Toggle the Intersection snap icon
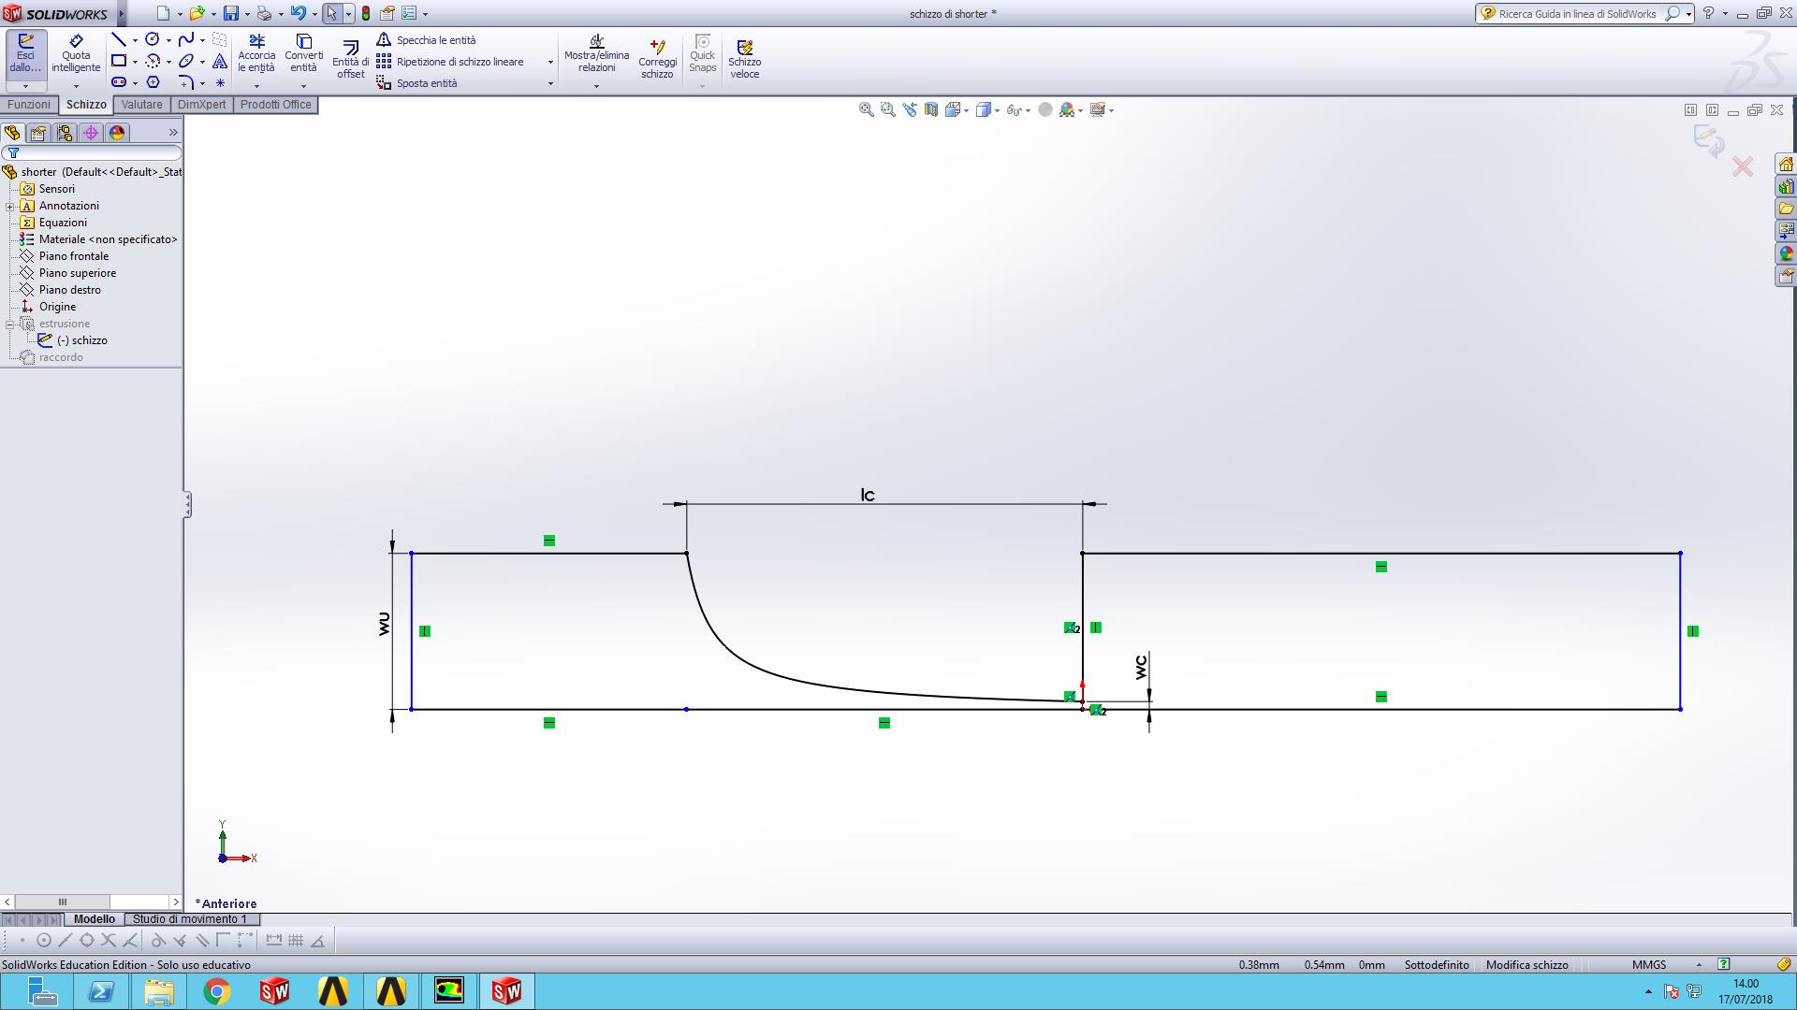 [x=109, y=941]
